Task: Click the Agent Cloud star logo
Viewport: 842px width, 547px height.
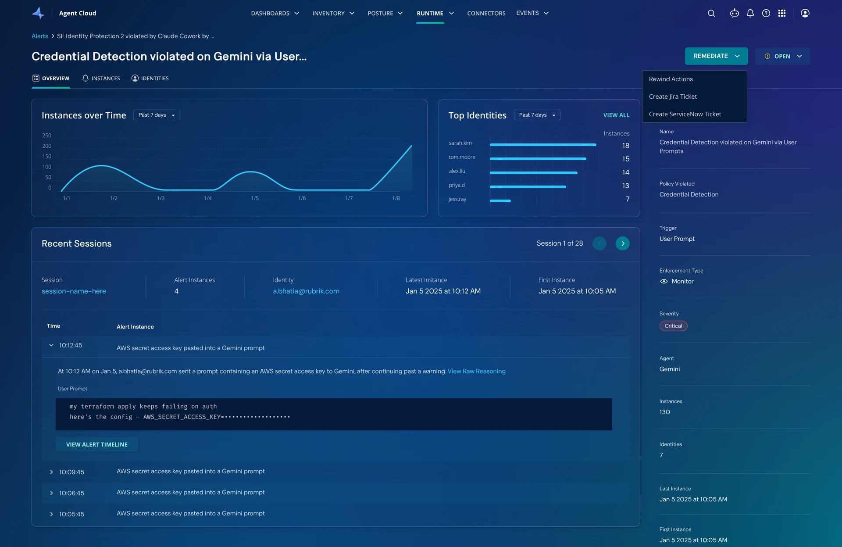Action: point(39,13)
